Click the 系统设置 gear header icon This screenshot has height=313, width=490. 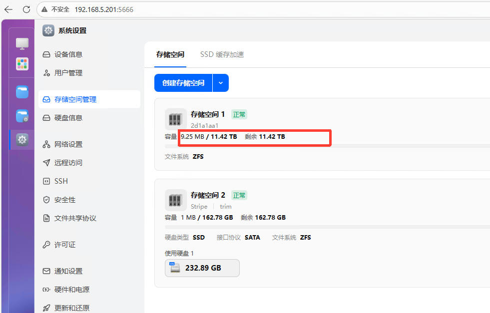point(48,30)
